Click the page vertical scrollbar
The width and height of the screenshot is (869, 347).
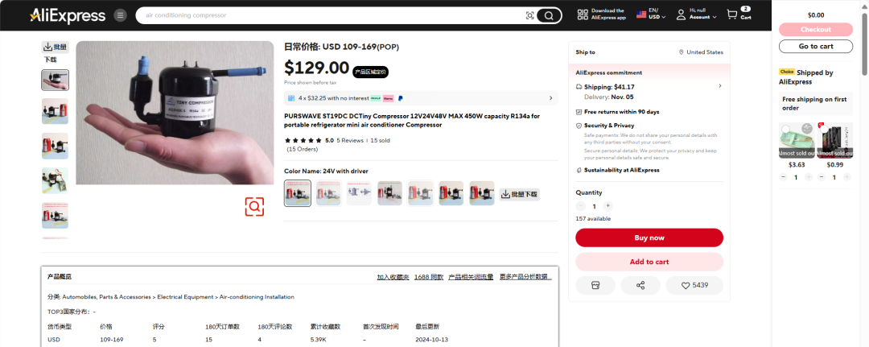click(x=864, y=44)
